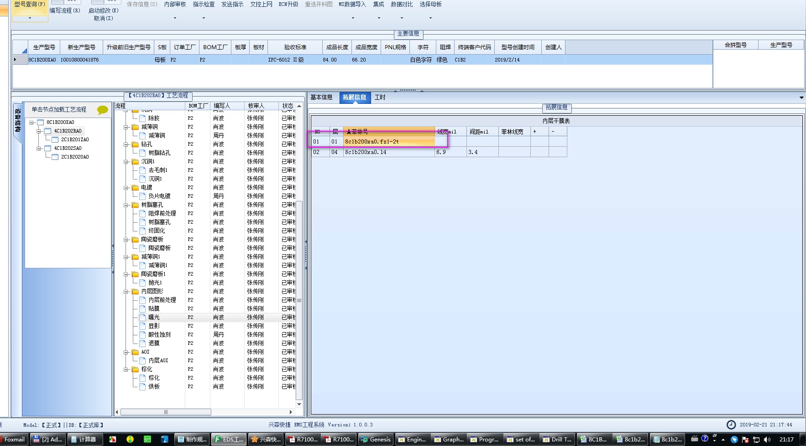The image size is (806, 446).
Task: Click the 发送指示 toolbar command
Action: click(x=232, y=4)
